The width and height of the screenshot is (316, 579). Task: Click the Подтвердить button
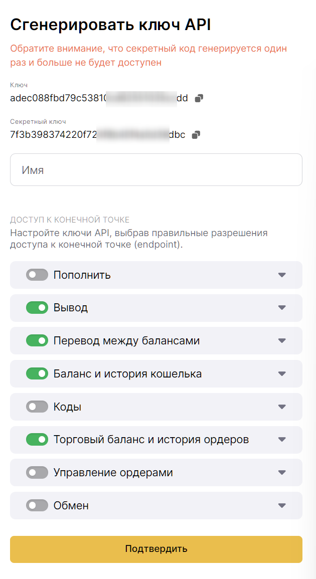point(156,549)
